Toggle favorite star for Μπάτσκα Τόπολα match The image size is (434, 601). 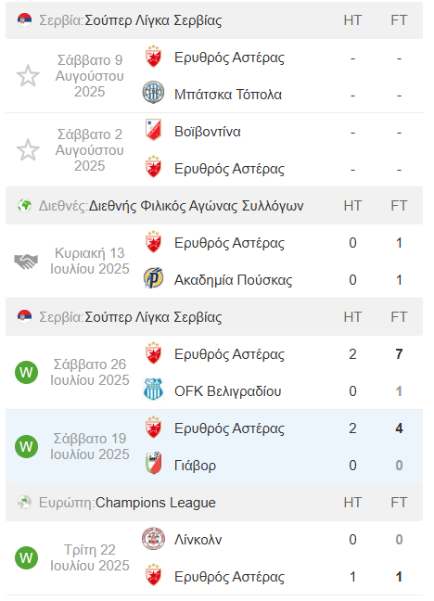[x=28, y=76]
